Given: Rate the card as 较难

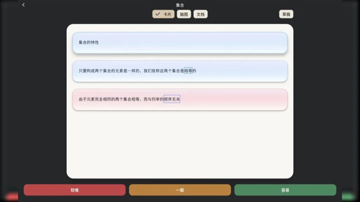Looking at the screenshot, I should tap(75, 190).
